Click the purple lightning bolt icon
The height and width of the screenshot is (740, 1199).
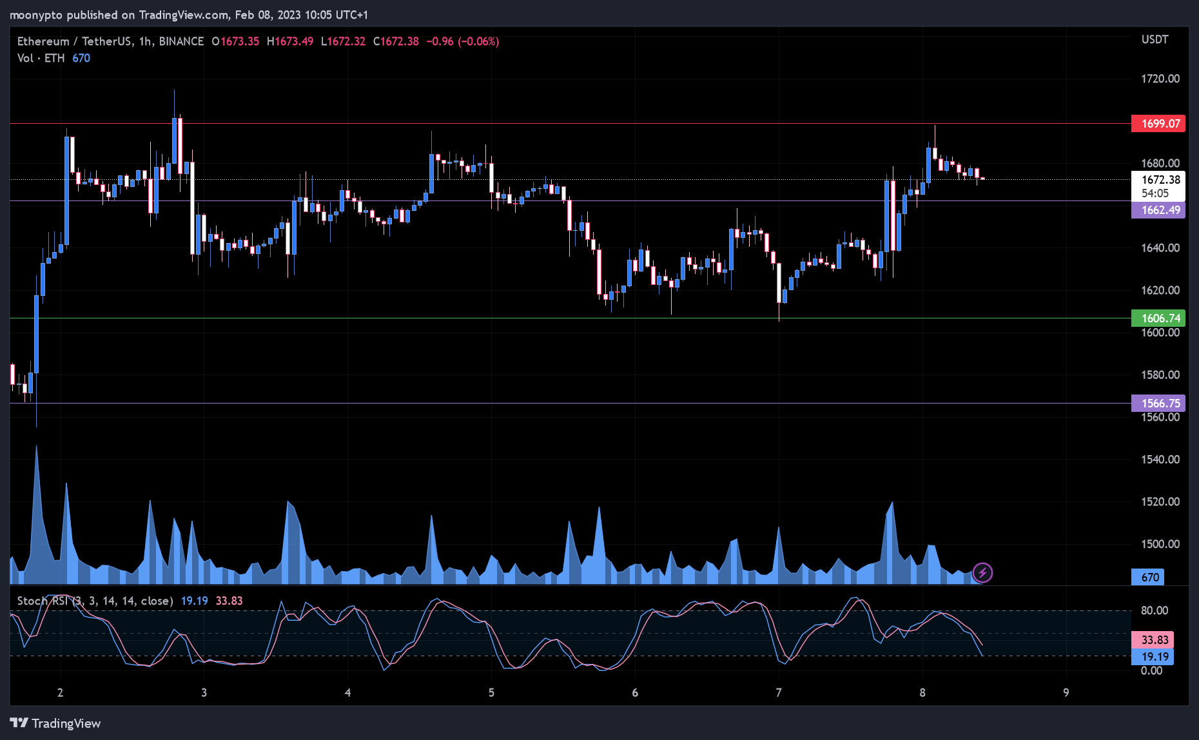[982, 572]
